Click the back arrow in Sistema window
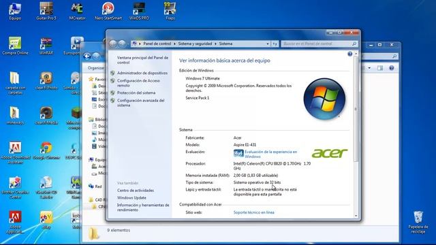The width and height of the screenshot is (436, 245). 113,44
